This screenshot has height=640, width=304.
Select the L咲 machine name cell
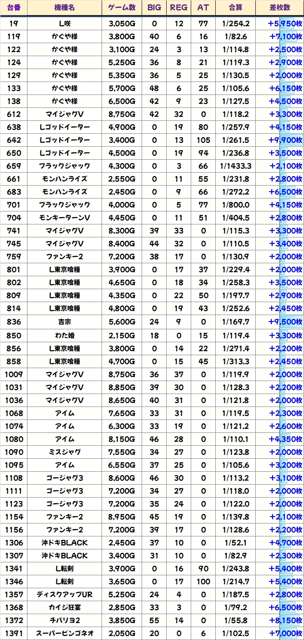pos(65,24)
